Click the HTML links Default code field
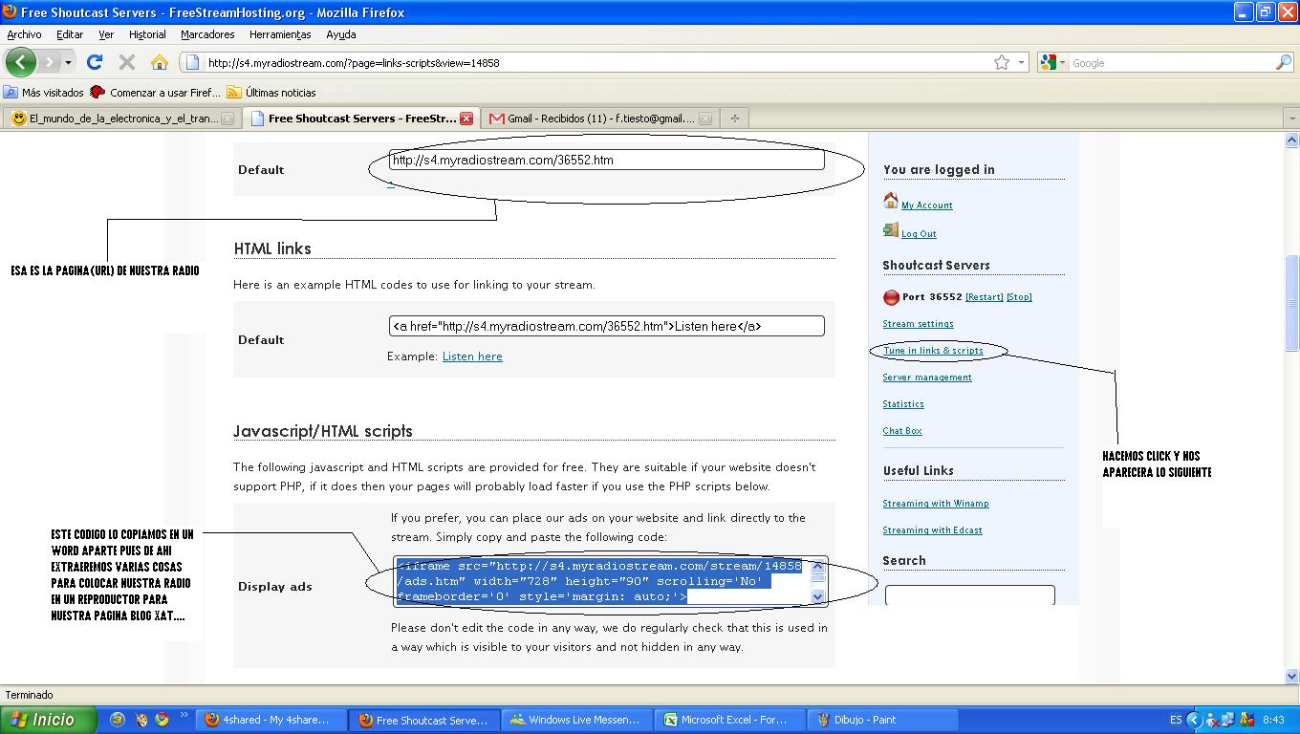 tap(606, 326)
